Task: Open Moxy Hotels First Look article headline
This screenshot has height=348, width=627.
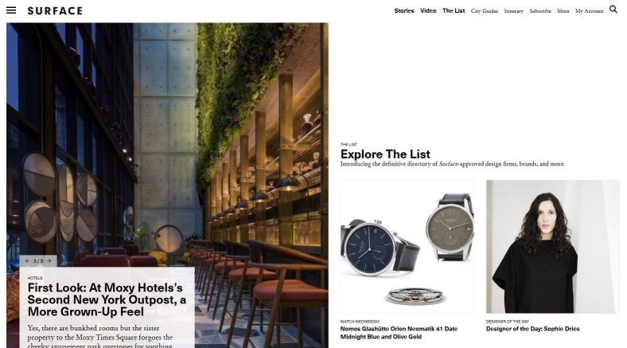Action: 107,299
